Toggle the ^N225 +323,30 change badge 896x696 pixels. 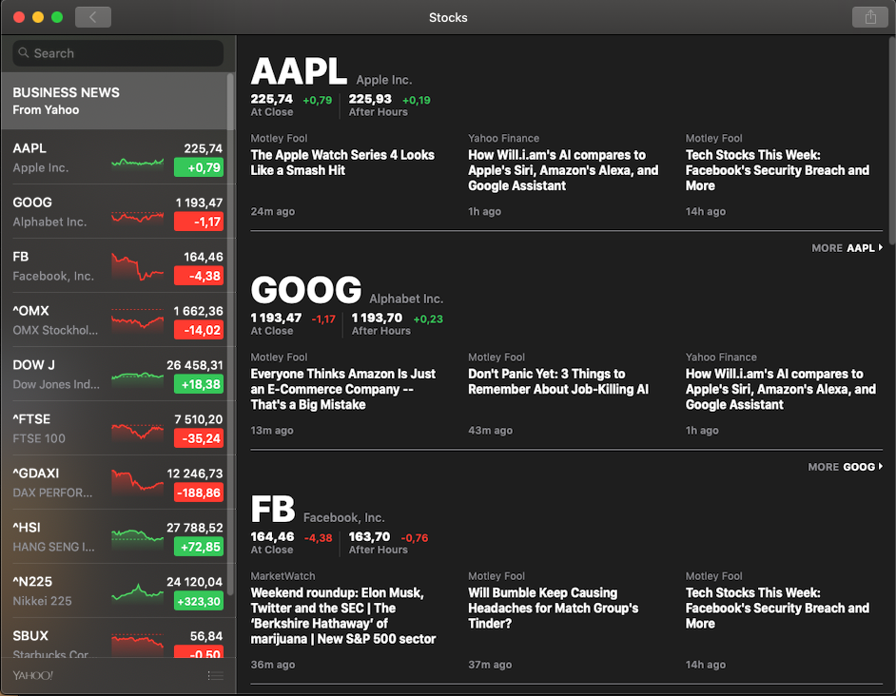pyautogui.click(x=199, y=602)
